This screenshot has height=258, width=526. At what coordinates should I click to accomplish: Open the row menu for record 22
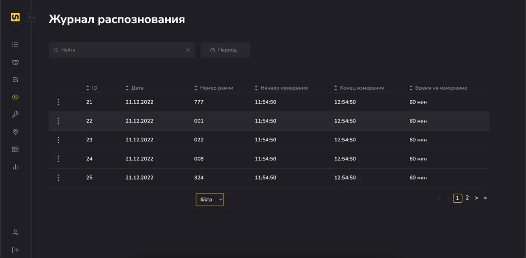click(x=58, y=121)
